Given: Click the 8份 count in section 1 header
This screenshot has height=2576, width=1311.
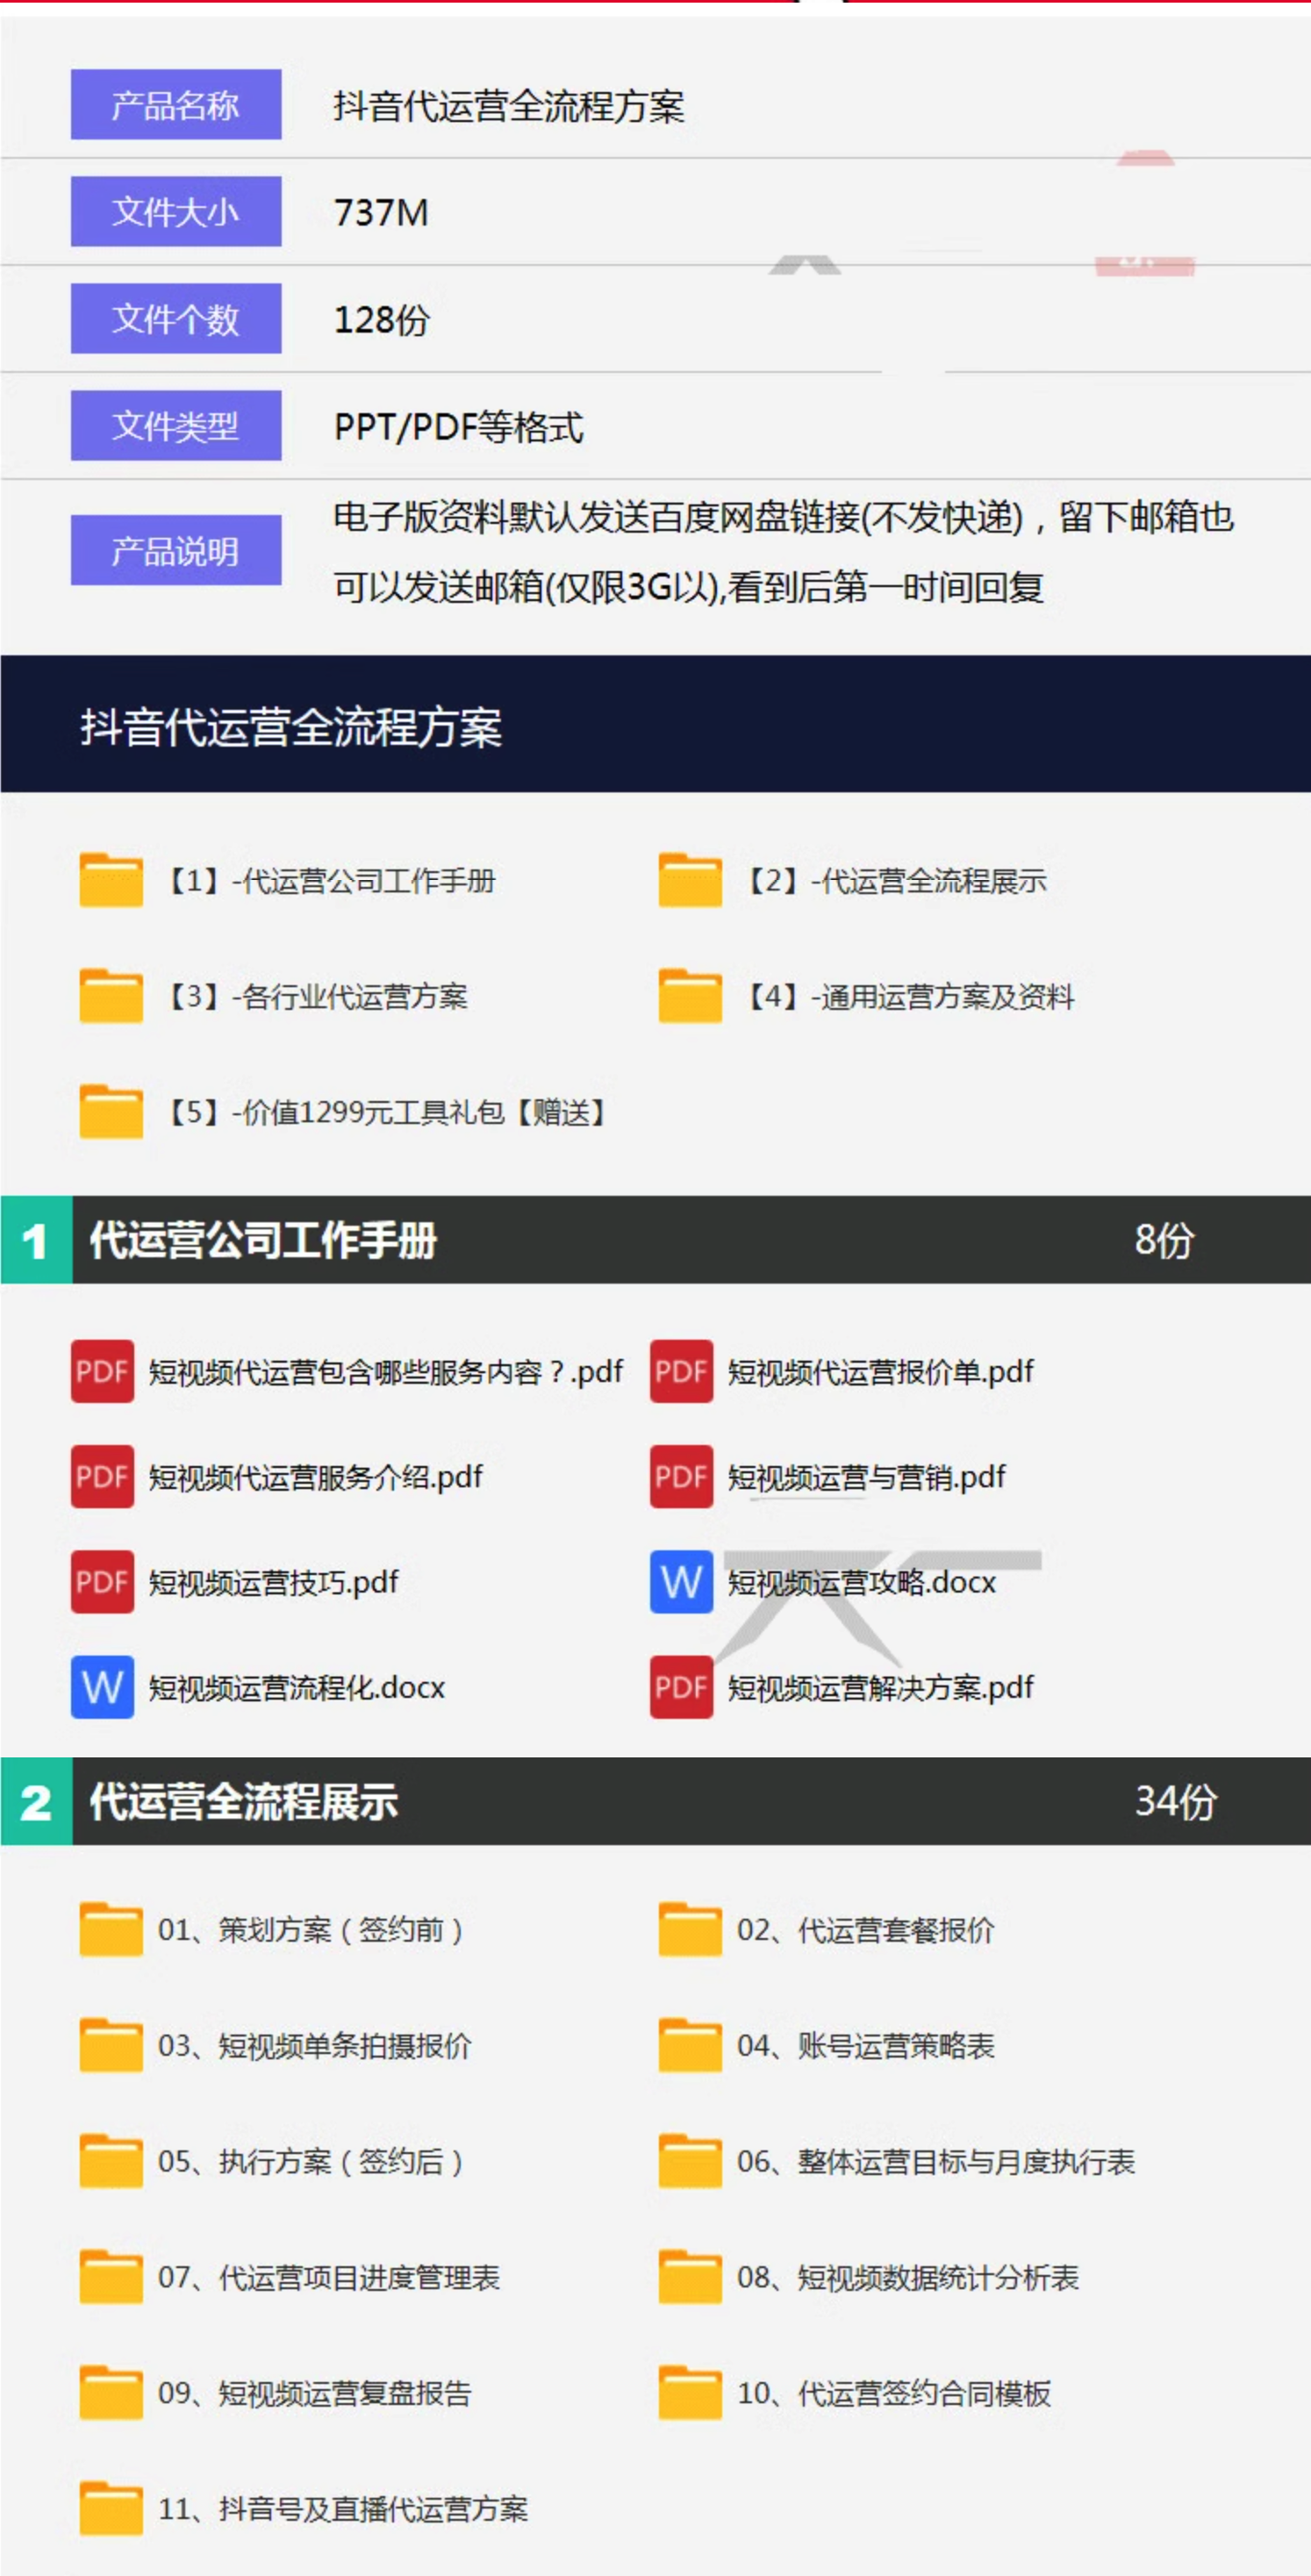Looking at the screenshot, I should click(x=1165, y=1240).
